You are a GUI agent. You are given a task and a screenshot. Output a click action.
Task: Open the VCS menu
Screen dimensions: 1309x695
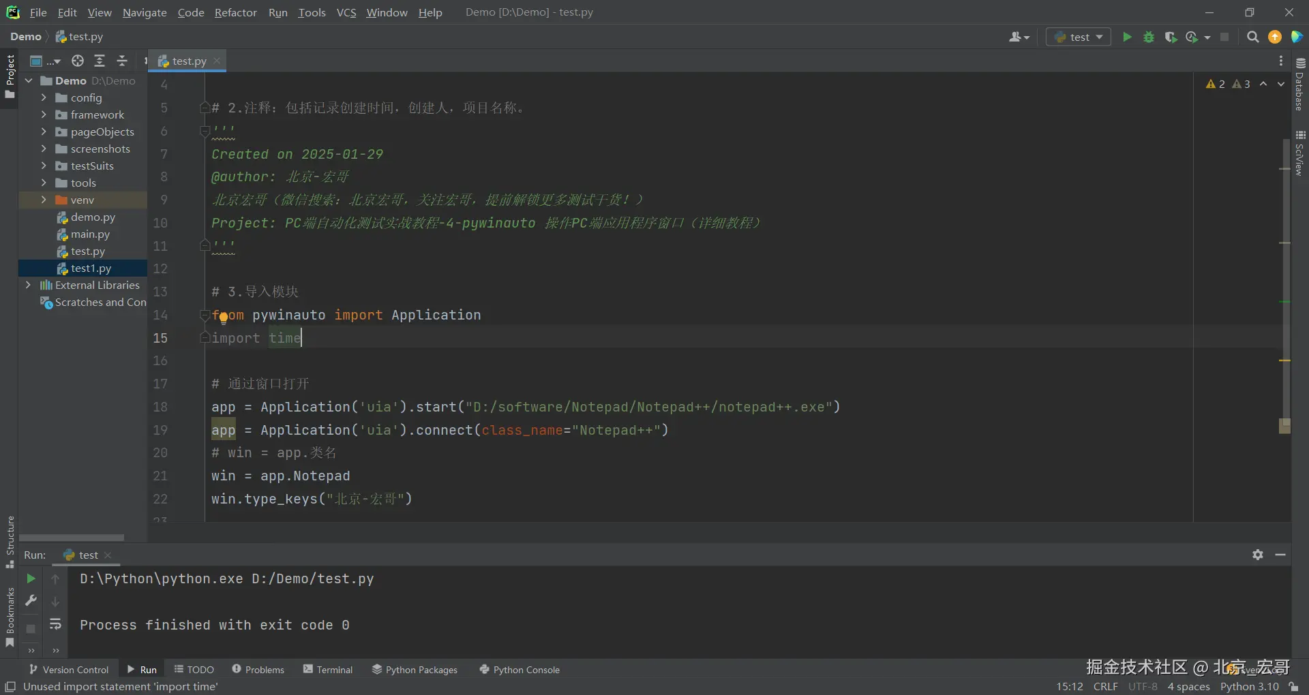click(x=346, y=12)
